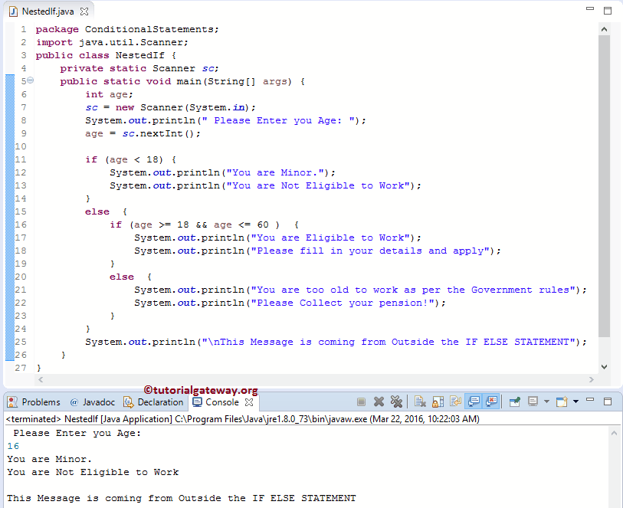Screen dimensions: 623x508
Task: Click the Pin Console icon
Action: [x=516, y=401]
